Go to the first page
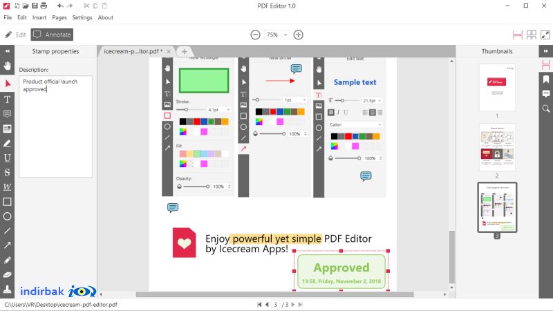Image resolution: width=553 pixels, height=311 pixels. [x=259, y=304]
